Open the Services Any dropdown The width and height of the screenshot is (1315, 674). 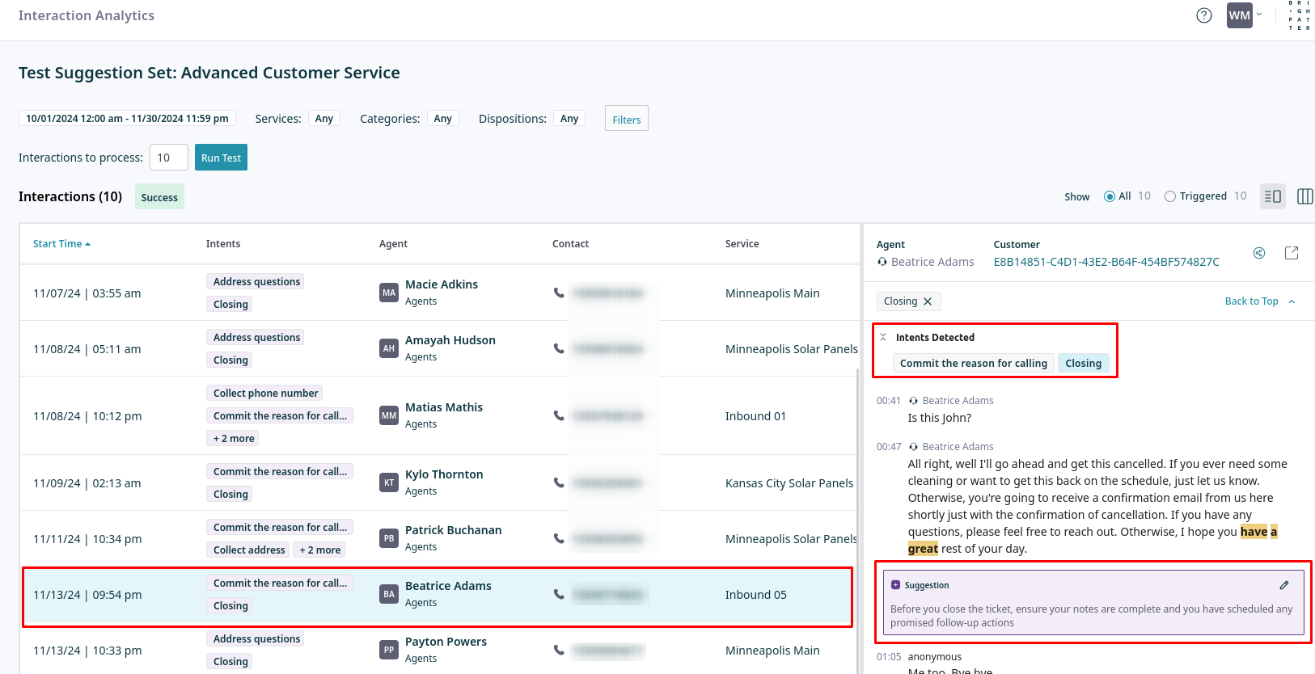[x=323, y=119]
